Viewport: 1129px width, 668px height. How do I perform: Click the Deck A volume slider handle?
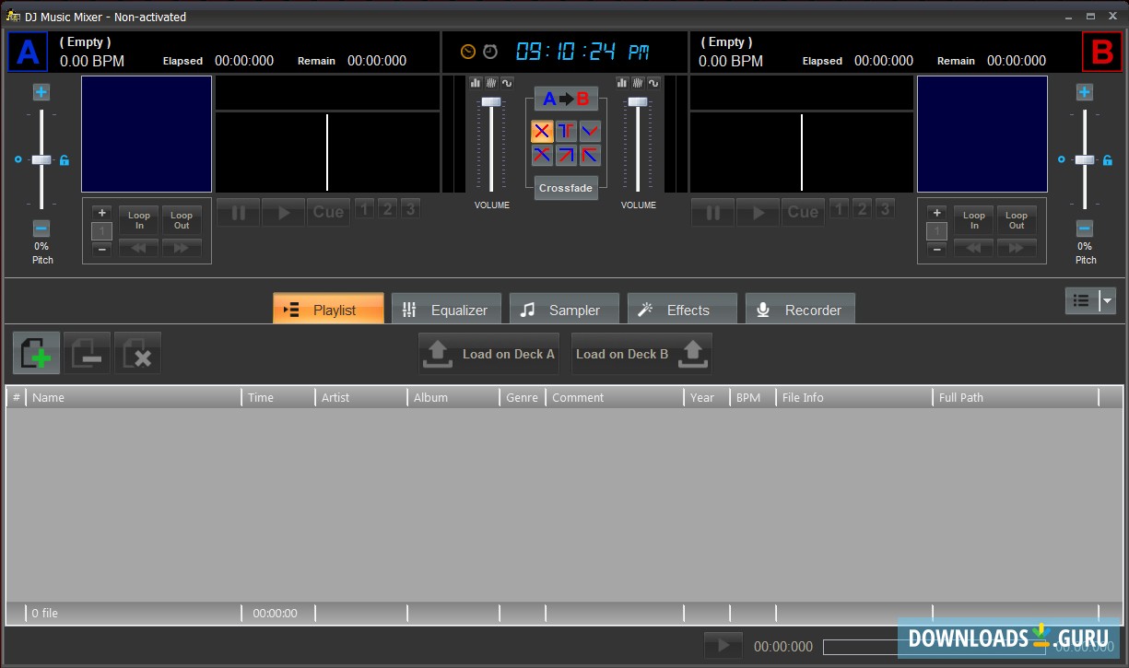(491, 101)
